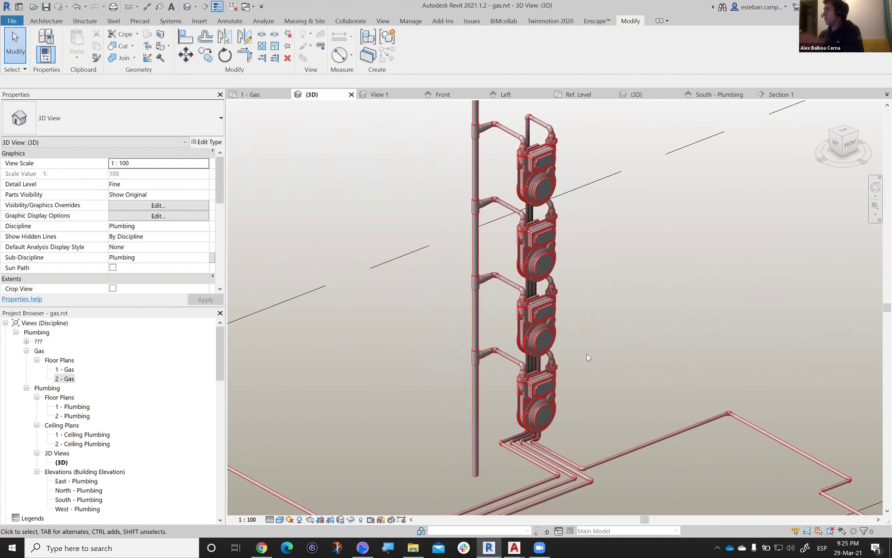Click the Offset tool icon

click(205, 37)
